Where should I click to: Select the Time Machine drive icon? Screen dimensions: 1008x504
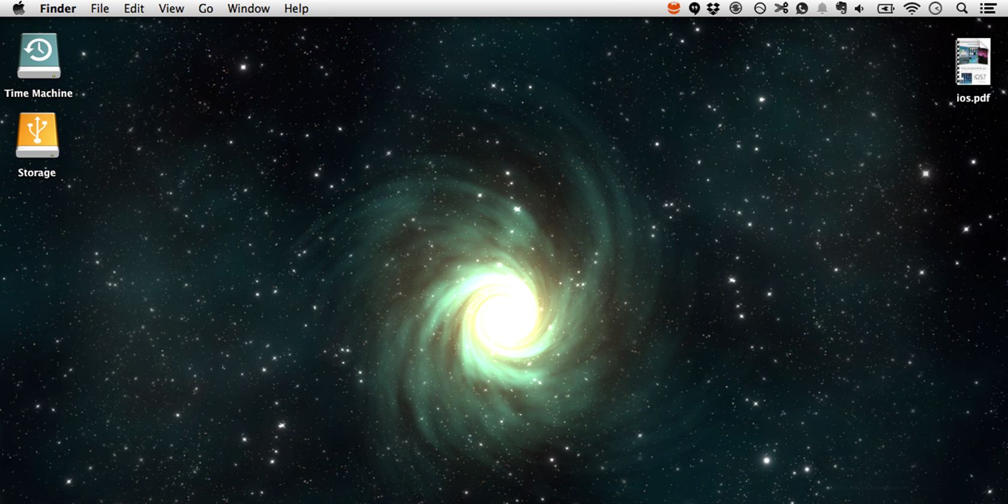tap(39, 56)
